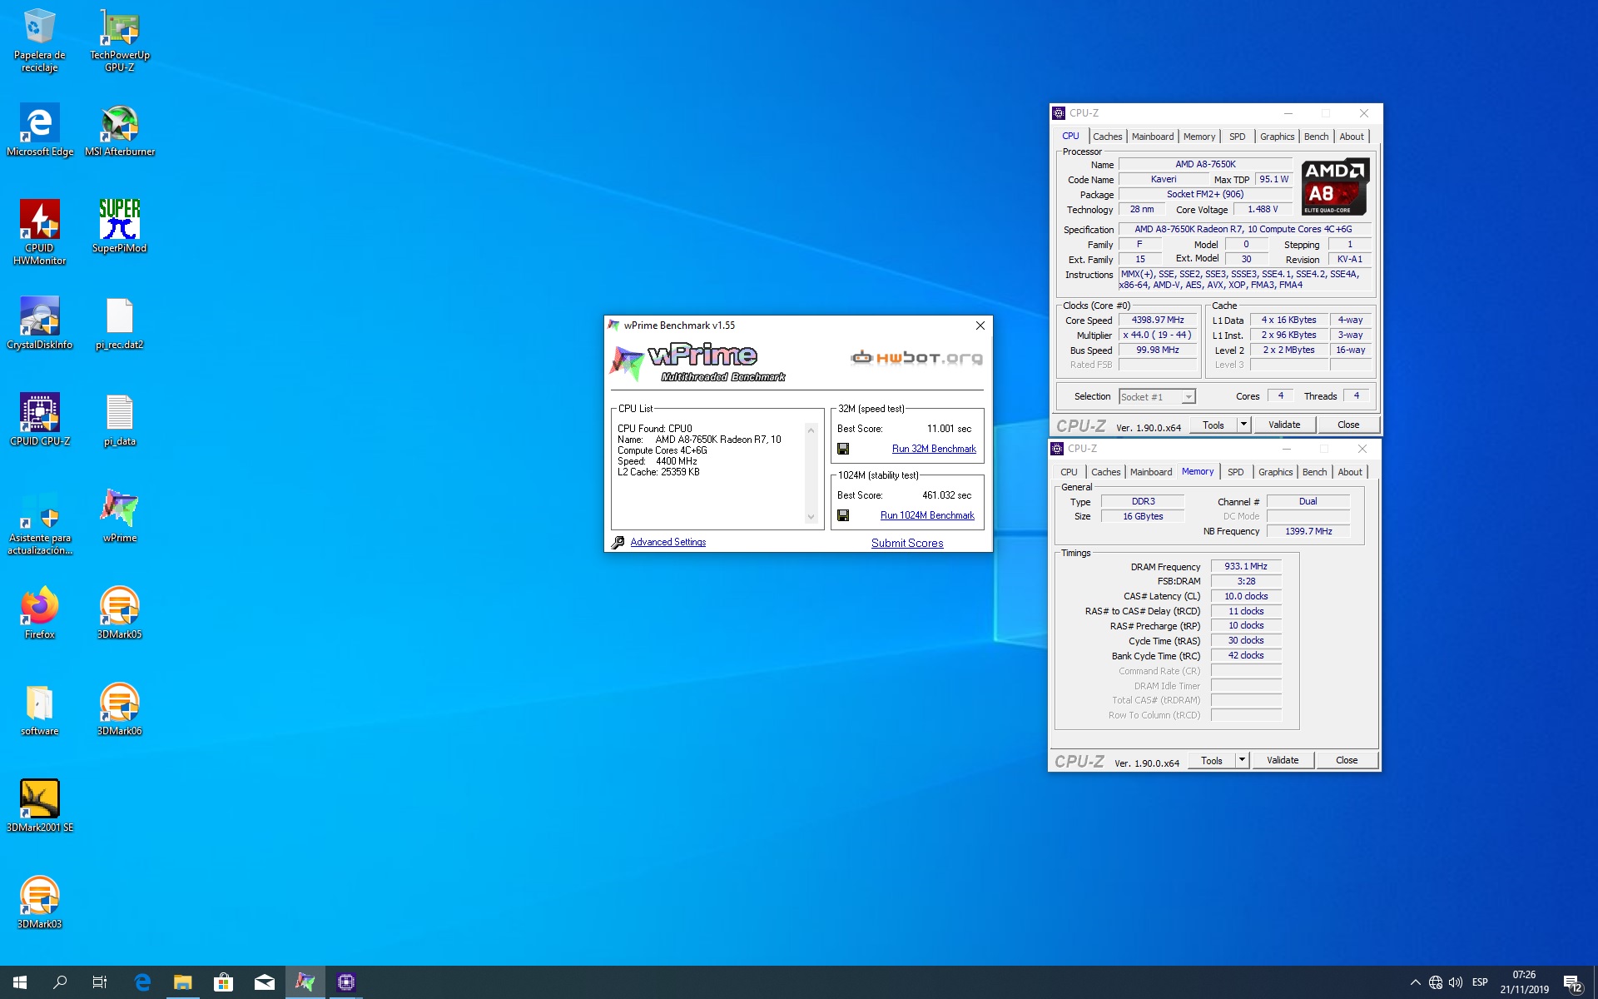
Task: Select the pi_data file on desktop
Action: click(120, 420)
